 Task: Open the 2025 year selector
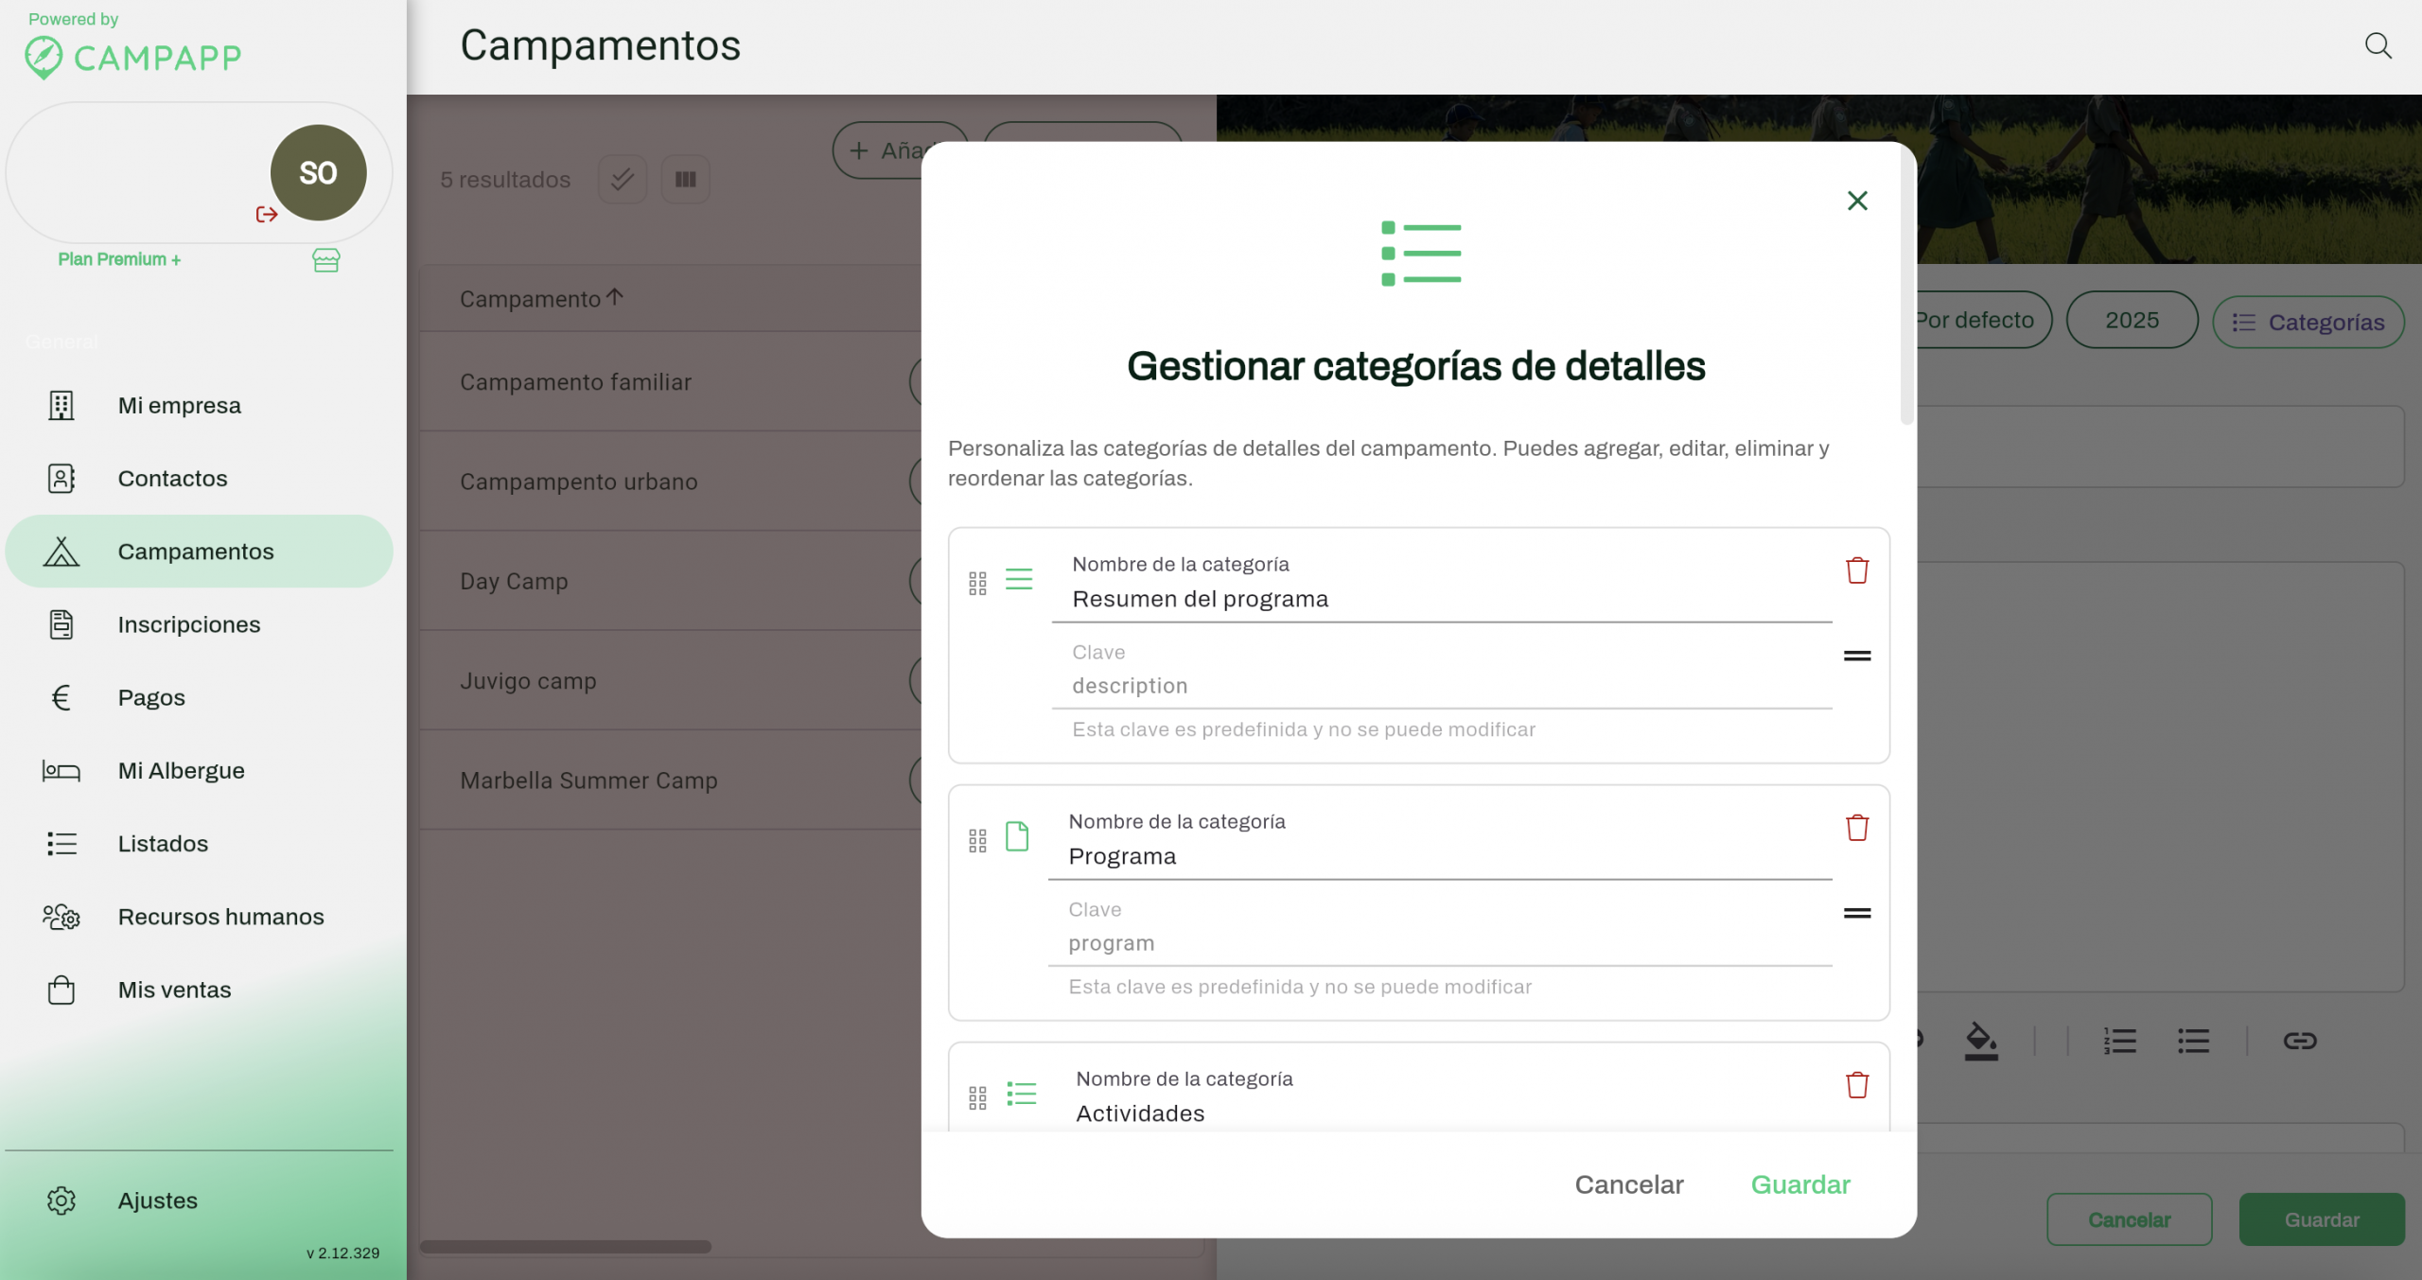[2132, 320]
